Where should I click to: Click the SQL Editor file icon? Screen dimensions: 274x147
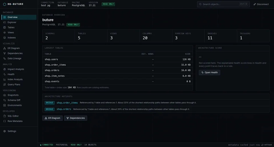[x=5, y=116]
